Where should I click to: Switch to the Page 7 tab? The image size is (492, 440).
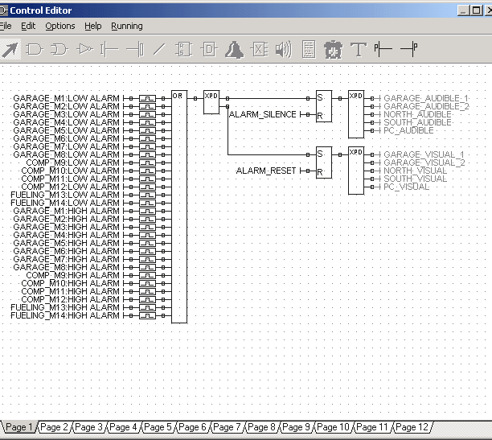pyautogui.click(x=227, y=427)
